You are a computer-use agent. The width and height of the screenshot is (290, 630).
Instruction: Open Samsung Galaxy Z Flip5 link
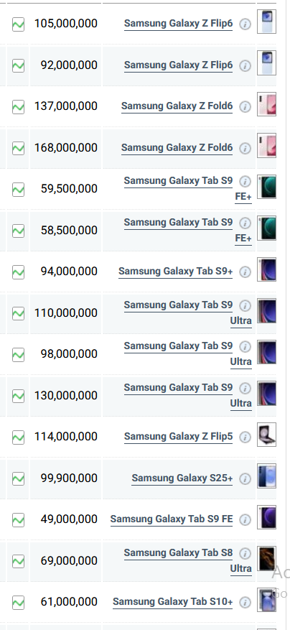[178, 437]
